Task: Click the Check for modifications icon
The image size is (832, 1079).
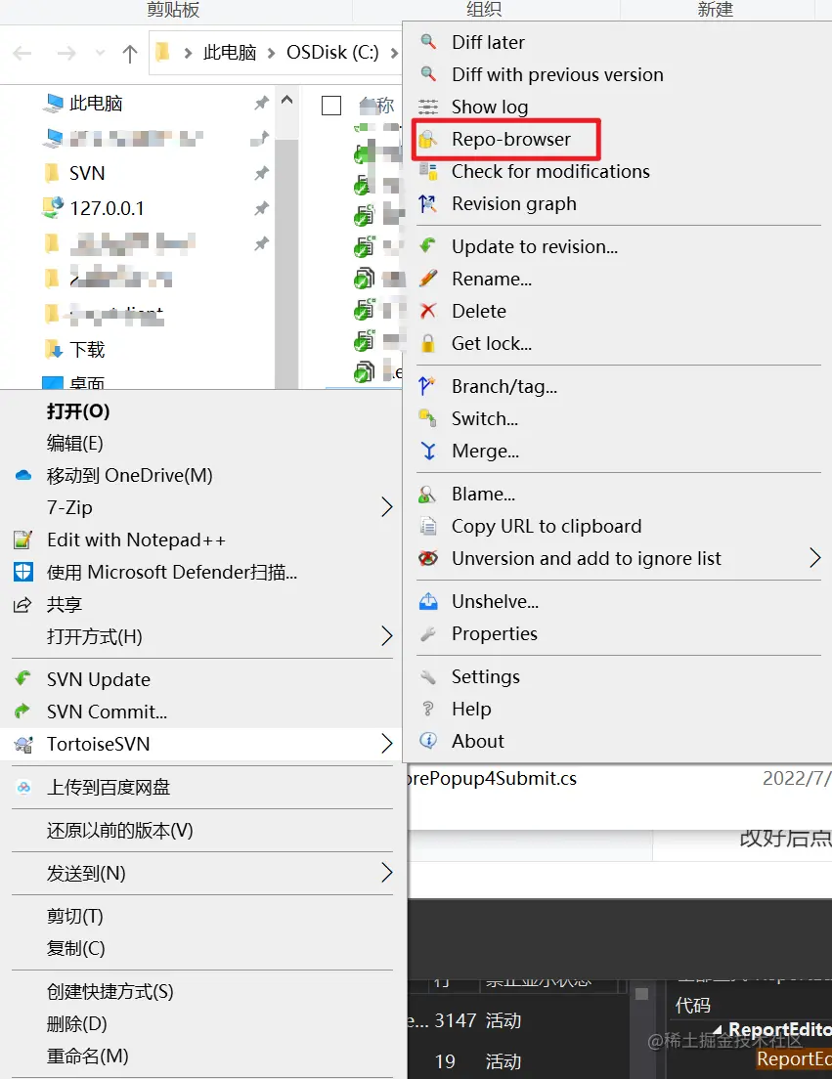Action: click(x=428, y=171)
